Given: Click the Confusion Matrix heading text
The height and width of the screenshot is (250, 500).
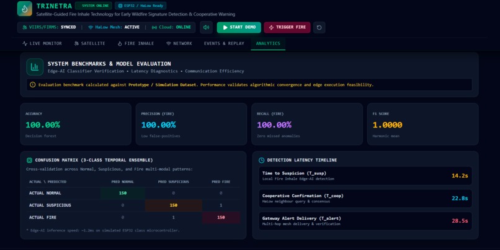Looking at the screenshot, I should coord(94,160).
